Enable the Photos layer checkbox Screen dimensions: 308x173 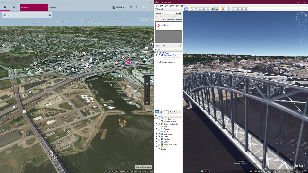pos(159,129)
